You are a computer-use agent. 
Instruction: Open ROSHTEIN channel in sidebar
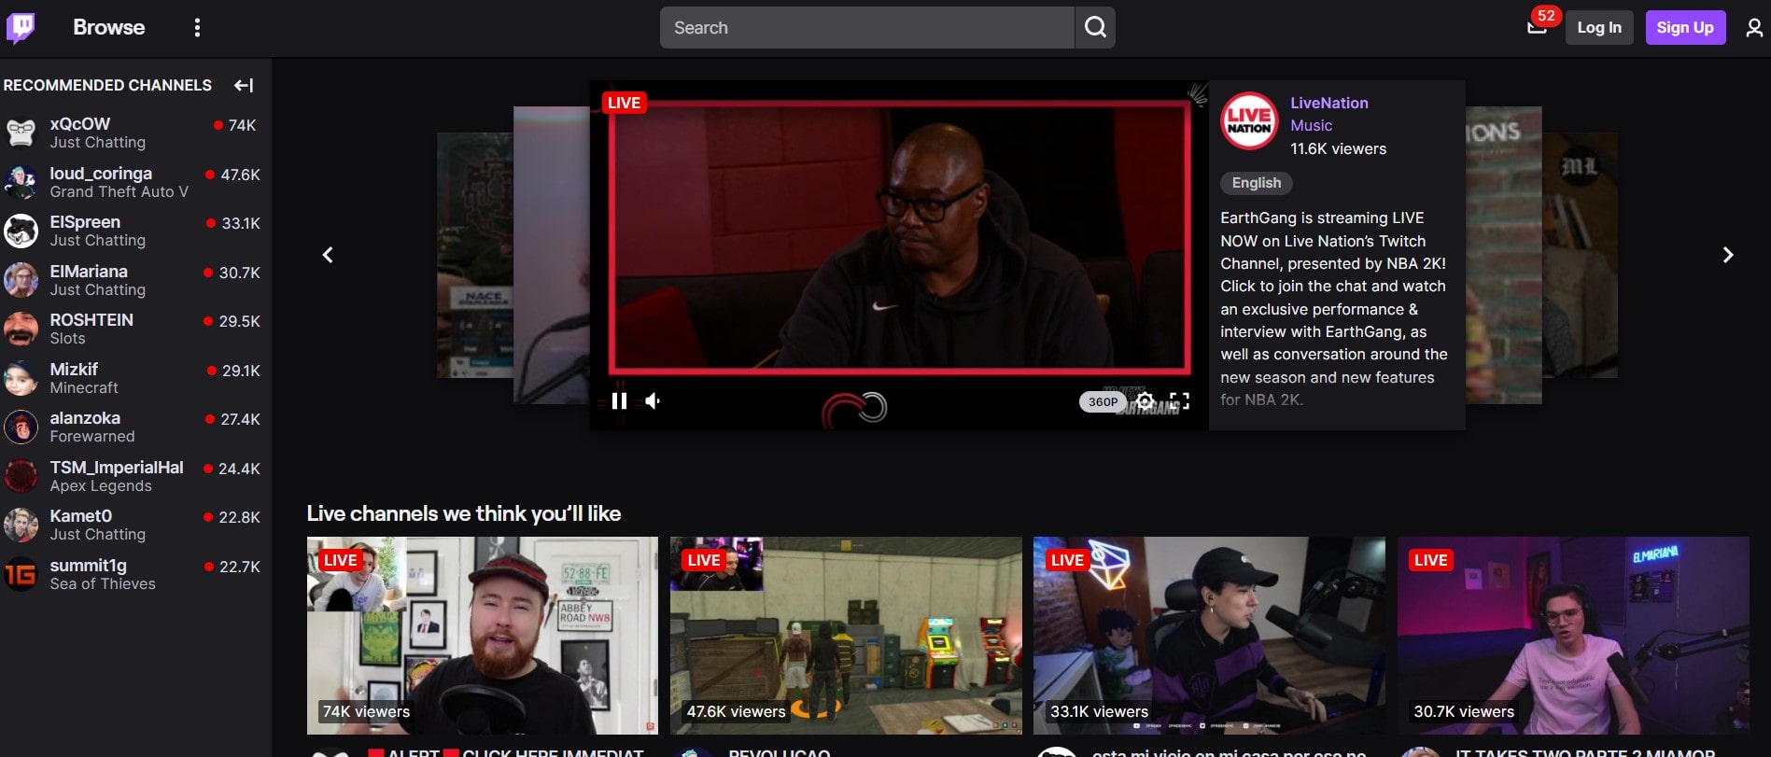[x=135, y=329]
